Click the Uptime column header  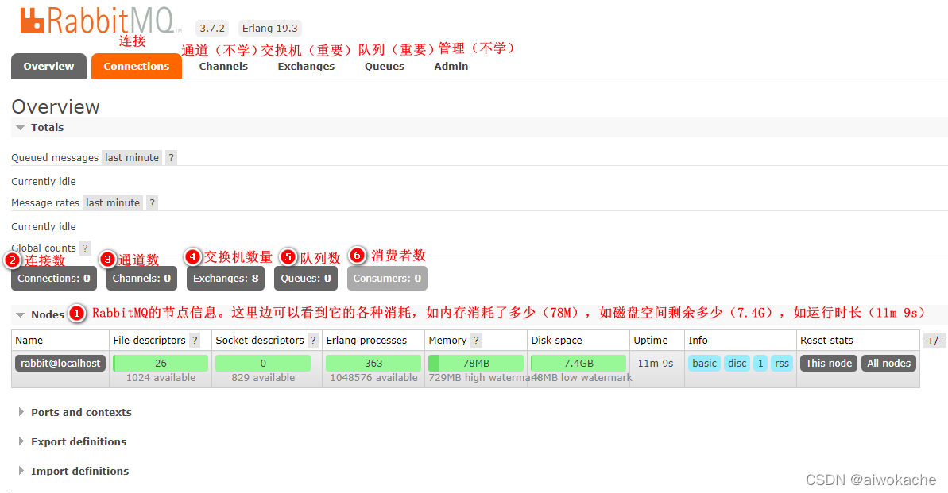pyautogui.click(x=651, y=340)
